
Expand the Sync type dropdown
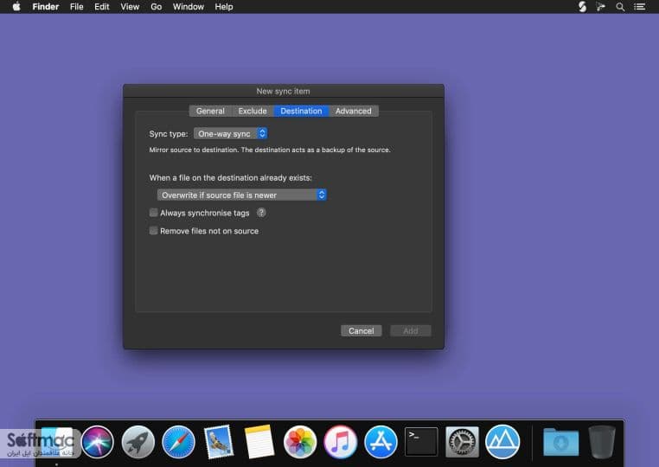[x=230, y=134]
